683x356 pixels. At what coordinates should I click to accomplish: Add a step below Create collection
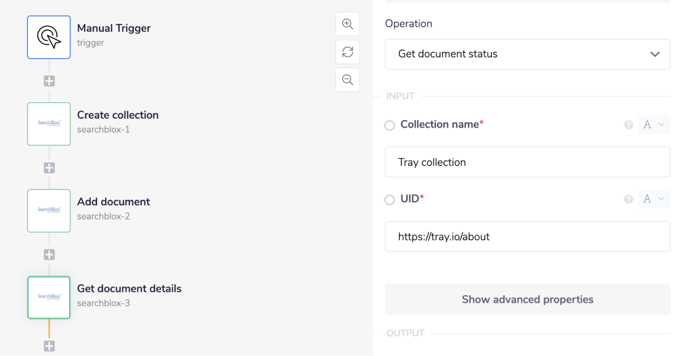click(49, 167)
